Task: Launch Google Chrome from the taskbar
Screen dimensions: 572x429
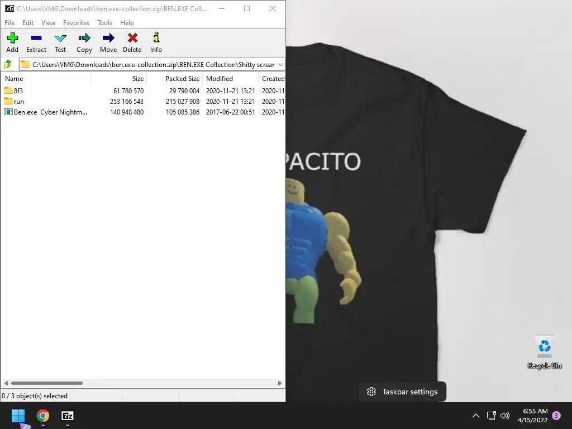Action: coord(42,416)
